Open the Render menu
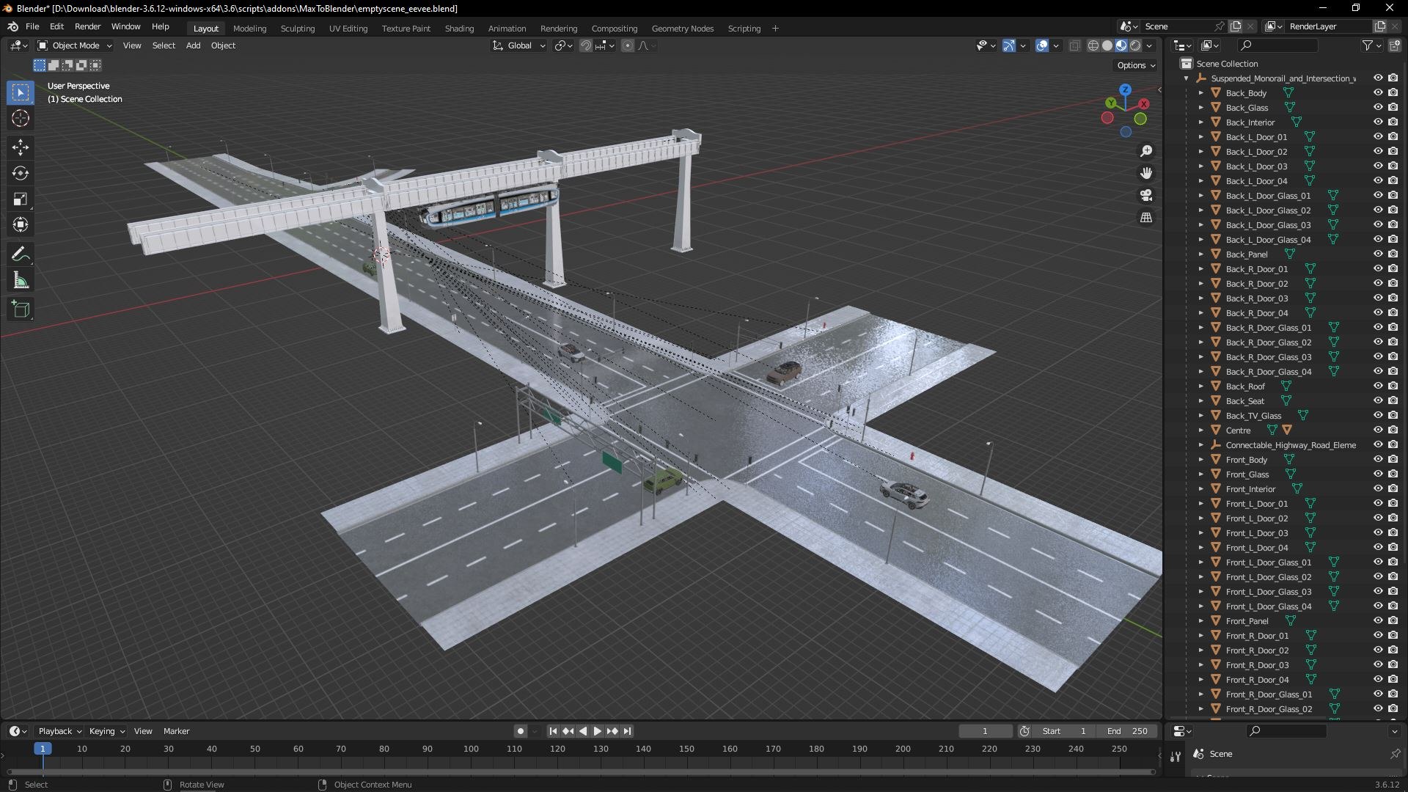The width and height of the screenshot is (1408, 792). click(x=87, y=26)
